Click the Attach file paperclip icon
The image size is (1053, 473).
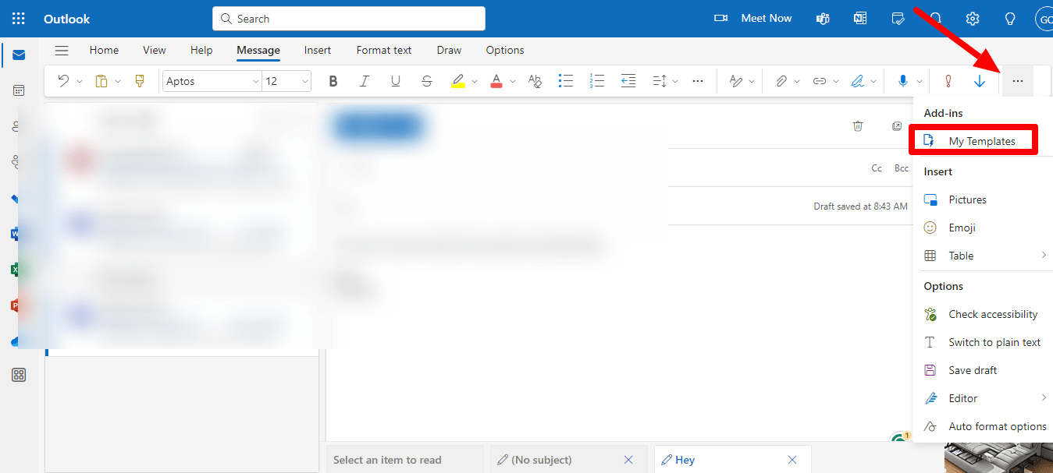coord(781,81)
